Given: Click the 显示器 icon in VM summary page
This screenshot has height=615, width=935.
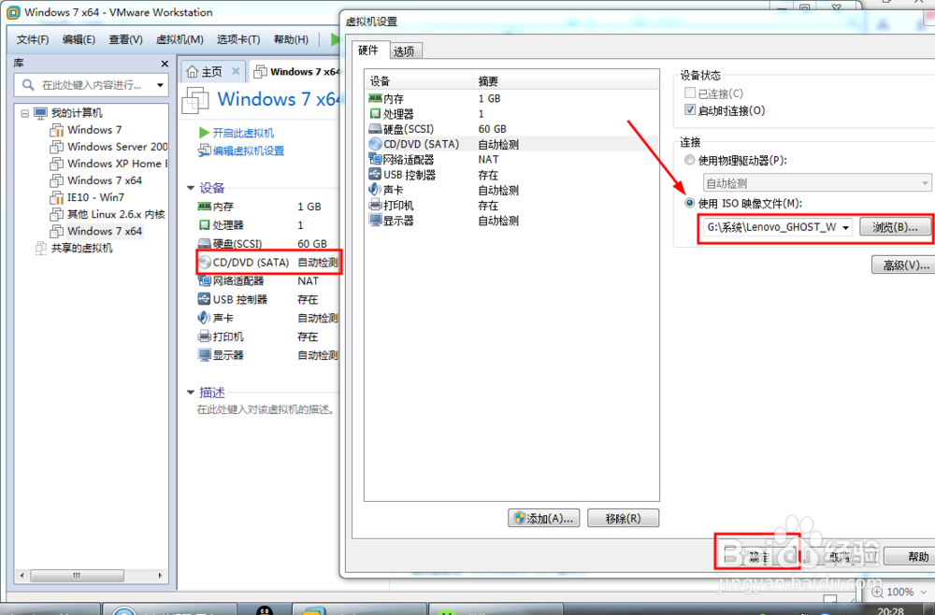Looking at the screenshot, I should point(204,355).
